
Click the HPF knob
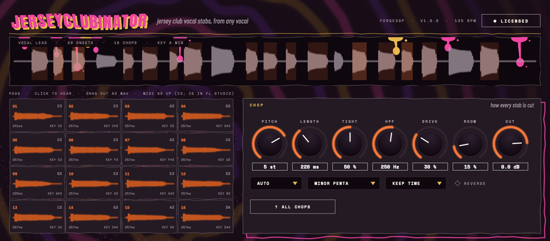click(x=390, y=142)
